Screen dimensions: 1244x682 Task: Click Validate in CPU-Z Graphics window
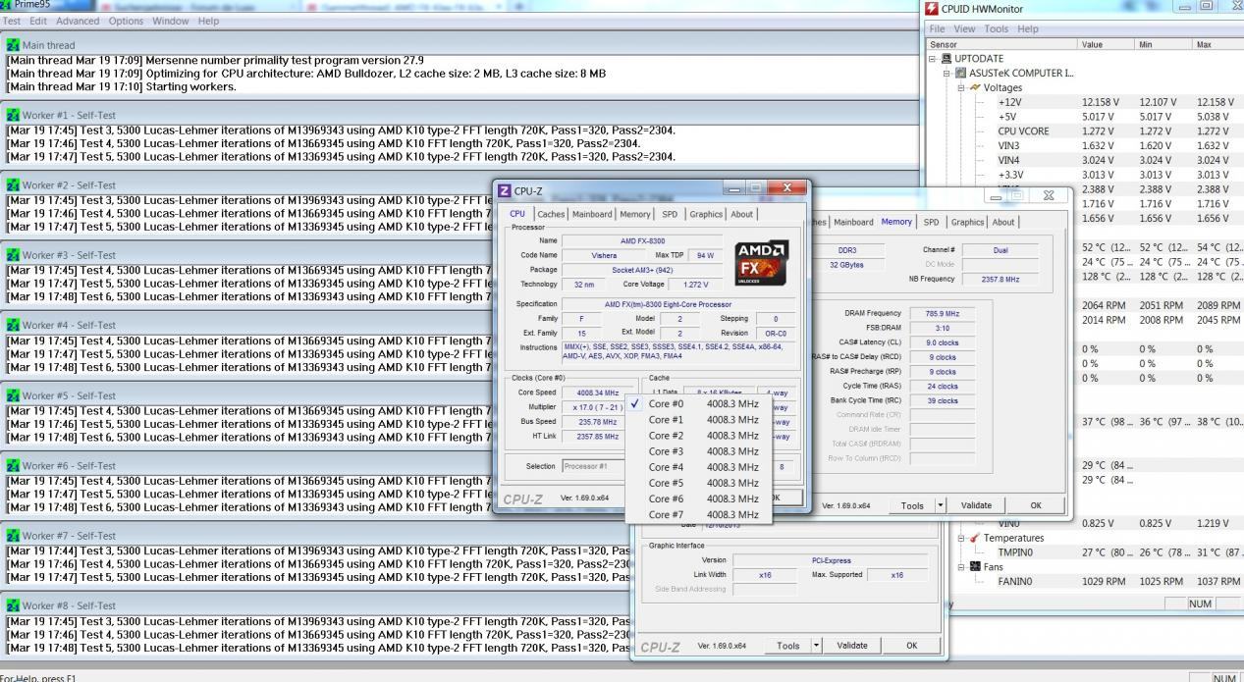(851, 646)
